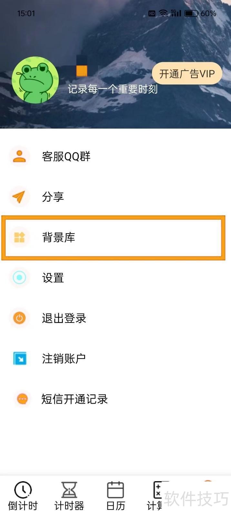The height and width of the screenshot is (516, 231).
Task: Tap the paper plane share icon
Action: pyautogui.click(x=19, y=197)
